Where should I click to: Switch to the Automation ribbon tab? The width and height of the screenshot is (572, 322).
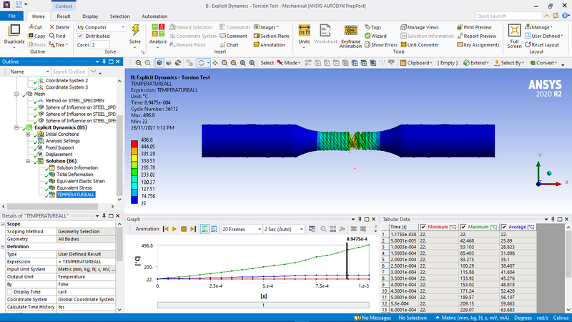coord(154,16)
